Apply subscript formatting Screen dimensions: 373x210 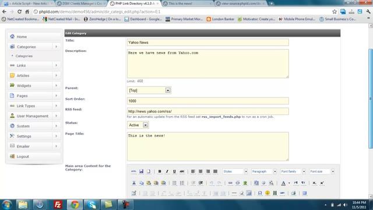click(314, 183)
